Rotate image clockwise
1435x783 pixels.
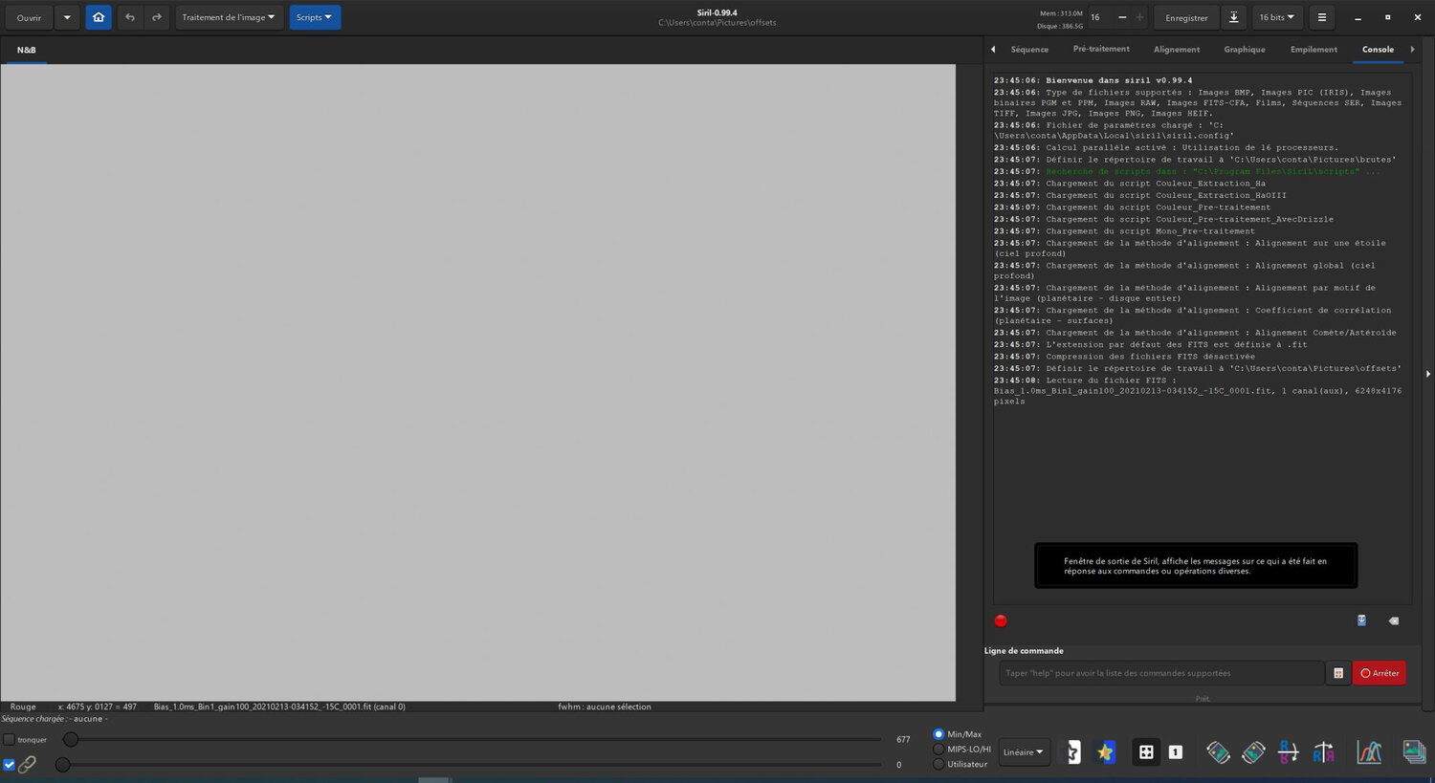click(x=1253, y=752)
